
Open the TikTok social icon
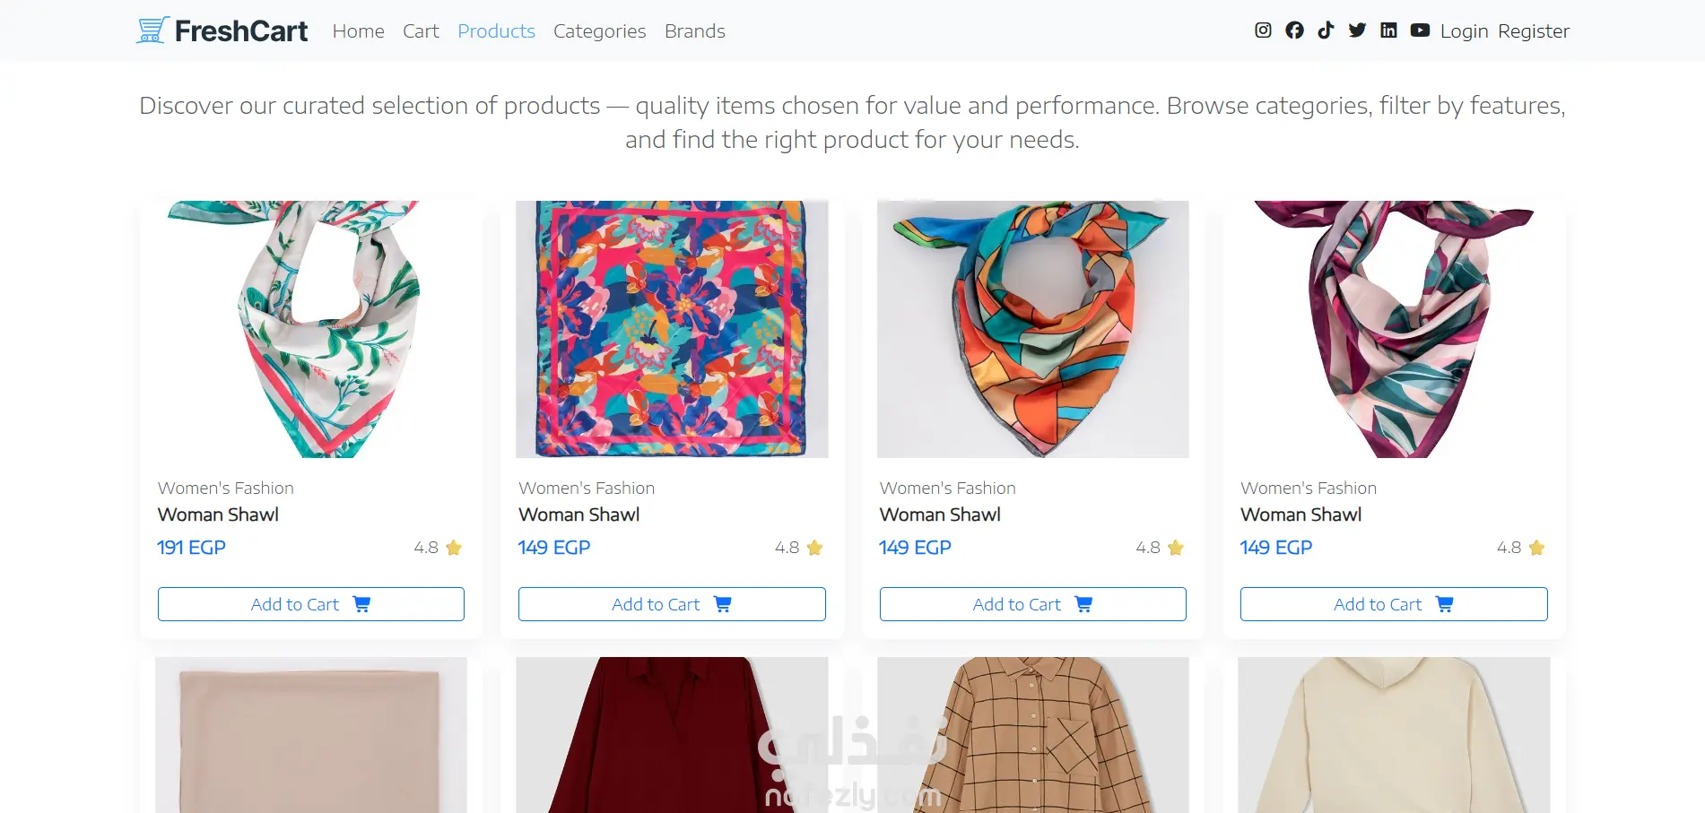[1326, 30]
